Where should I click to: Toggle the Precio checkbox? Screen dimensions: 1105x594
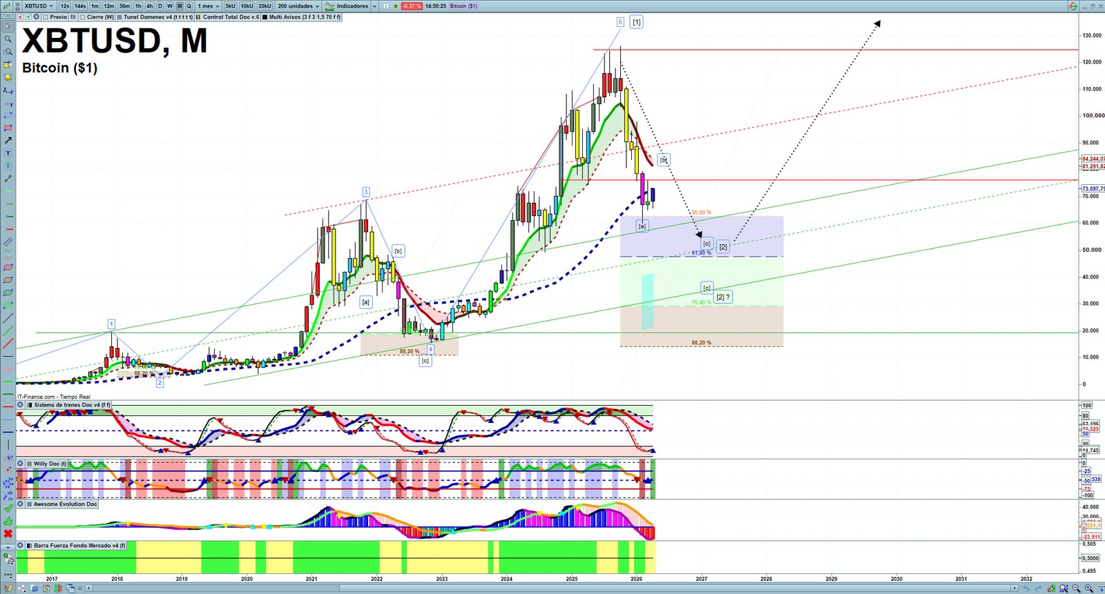pyautogui.click(x=46, y=17)
